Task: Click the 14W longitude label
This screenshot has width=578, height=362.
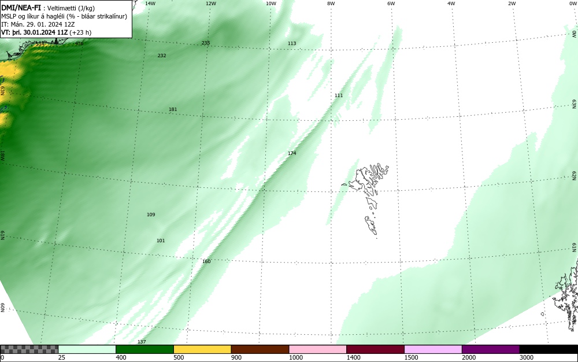Action: coord(150,3)
